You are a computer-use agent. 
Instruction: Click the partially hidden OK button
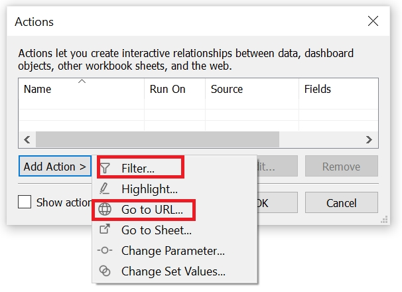point(262,202)
